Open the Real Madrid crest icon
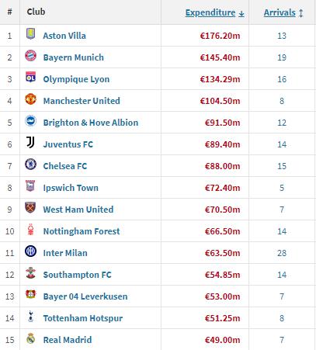This screenshot has height=350, width=316. point(30,338)
